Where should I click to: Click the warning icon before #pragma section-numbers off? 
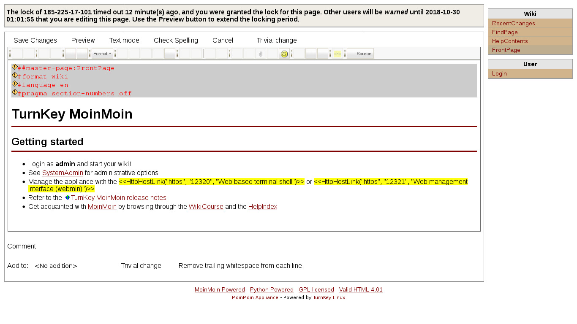click(14, 92)
